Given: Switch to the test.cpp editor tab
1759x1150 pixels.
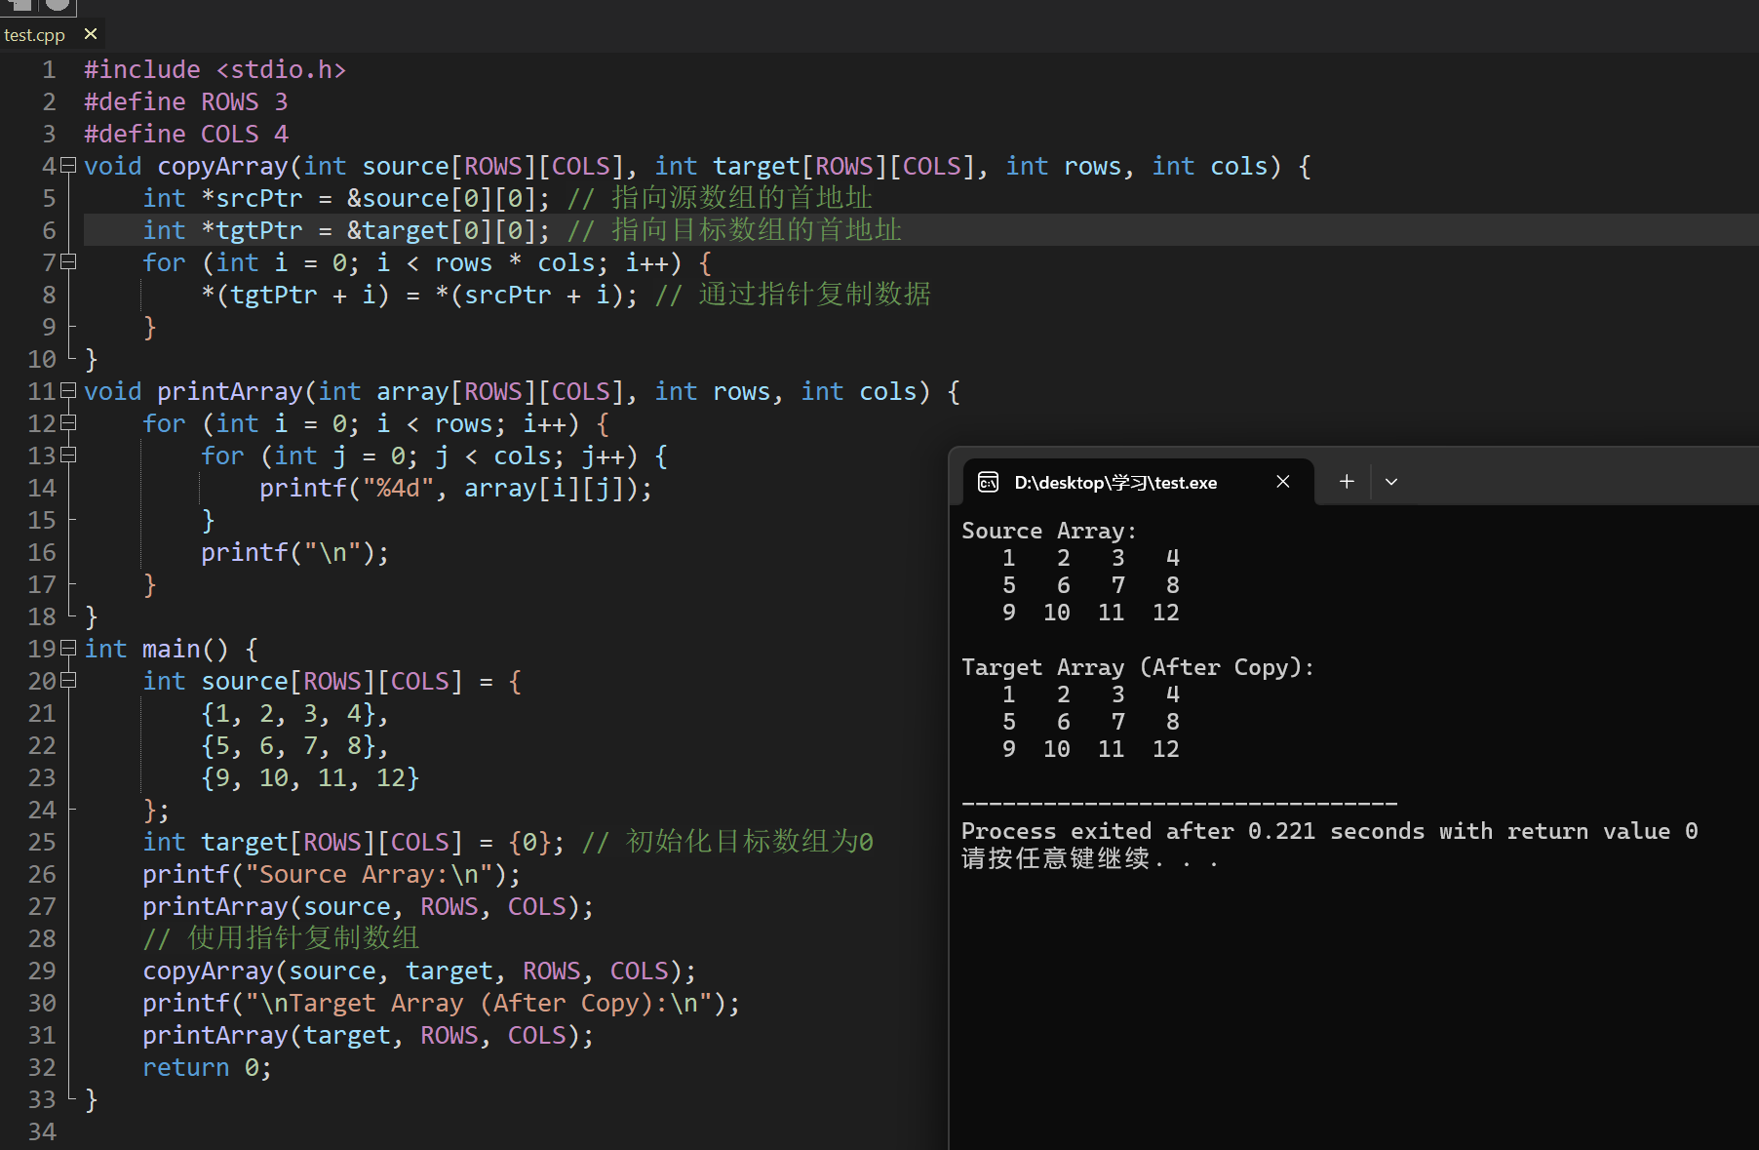Looking at the screenshot, I should [x=34, y=35].
